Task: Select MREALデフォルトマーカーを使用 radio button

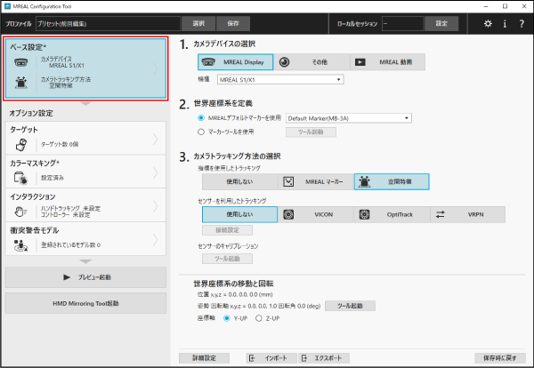Action: point(201,118)
